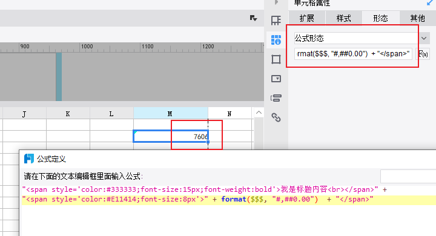The height and width of the screenshot is (236, 436).
Task: Select column header K
Action: tap(68, 114)
